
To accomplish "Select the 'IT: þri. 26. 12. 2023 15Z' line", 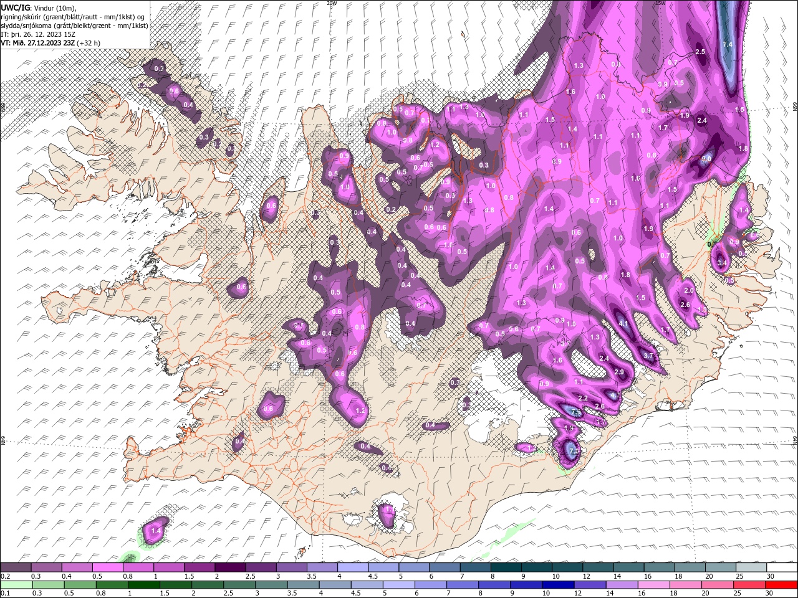I will tap(38, 34).
